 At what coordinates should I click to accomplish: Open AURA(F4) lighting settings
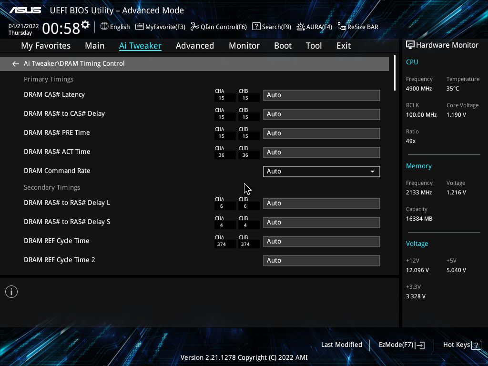(x=314, y=27)
